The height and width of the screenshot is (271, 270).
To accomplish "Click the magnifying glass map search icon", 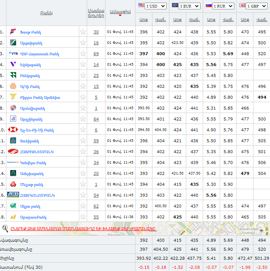I will [5, 229].
